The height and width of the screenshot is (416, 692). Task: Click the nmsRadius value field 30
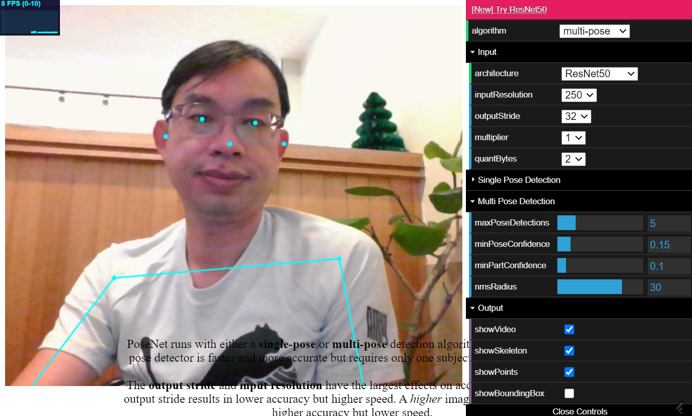(669, 287)
